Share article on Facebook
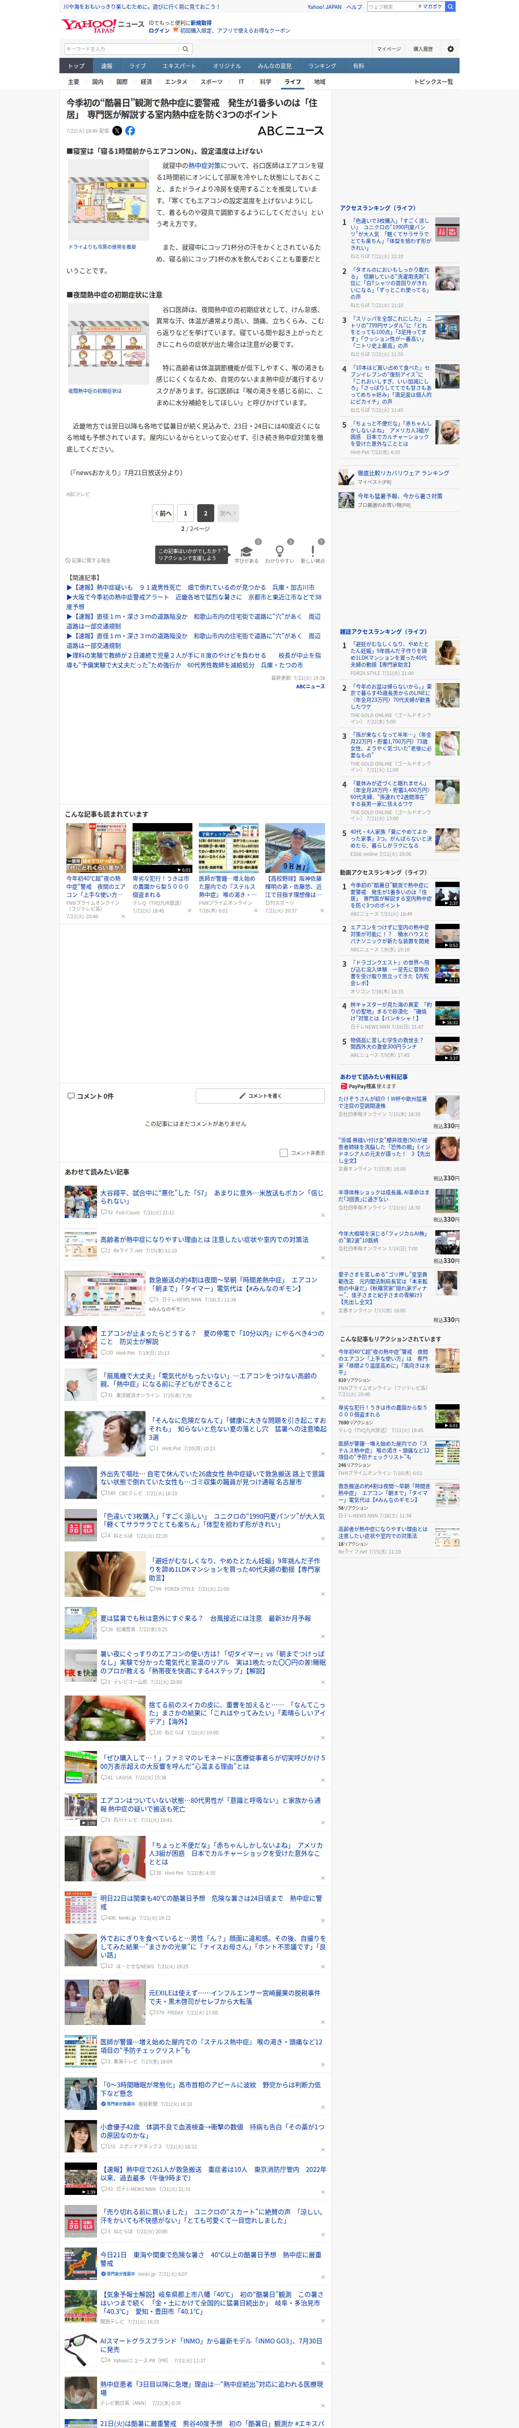519x2428 pixels. pos(130,131)
